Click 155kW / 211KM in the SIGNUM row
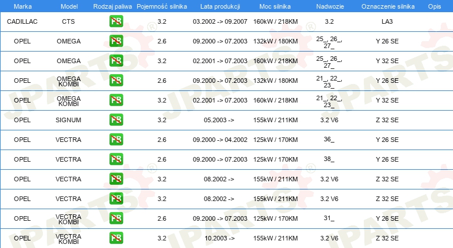Viewport: 453px width, 248px height. coord(276,120)
